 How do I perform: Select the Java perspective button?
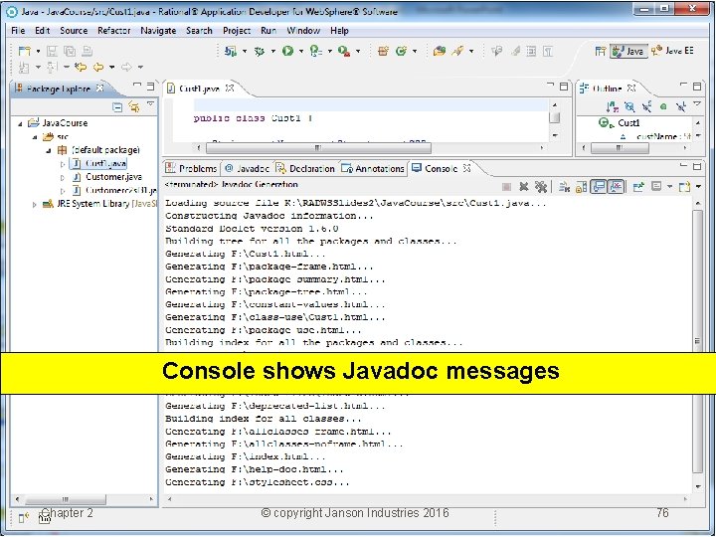click(x=628, y=51)
